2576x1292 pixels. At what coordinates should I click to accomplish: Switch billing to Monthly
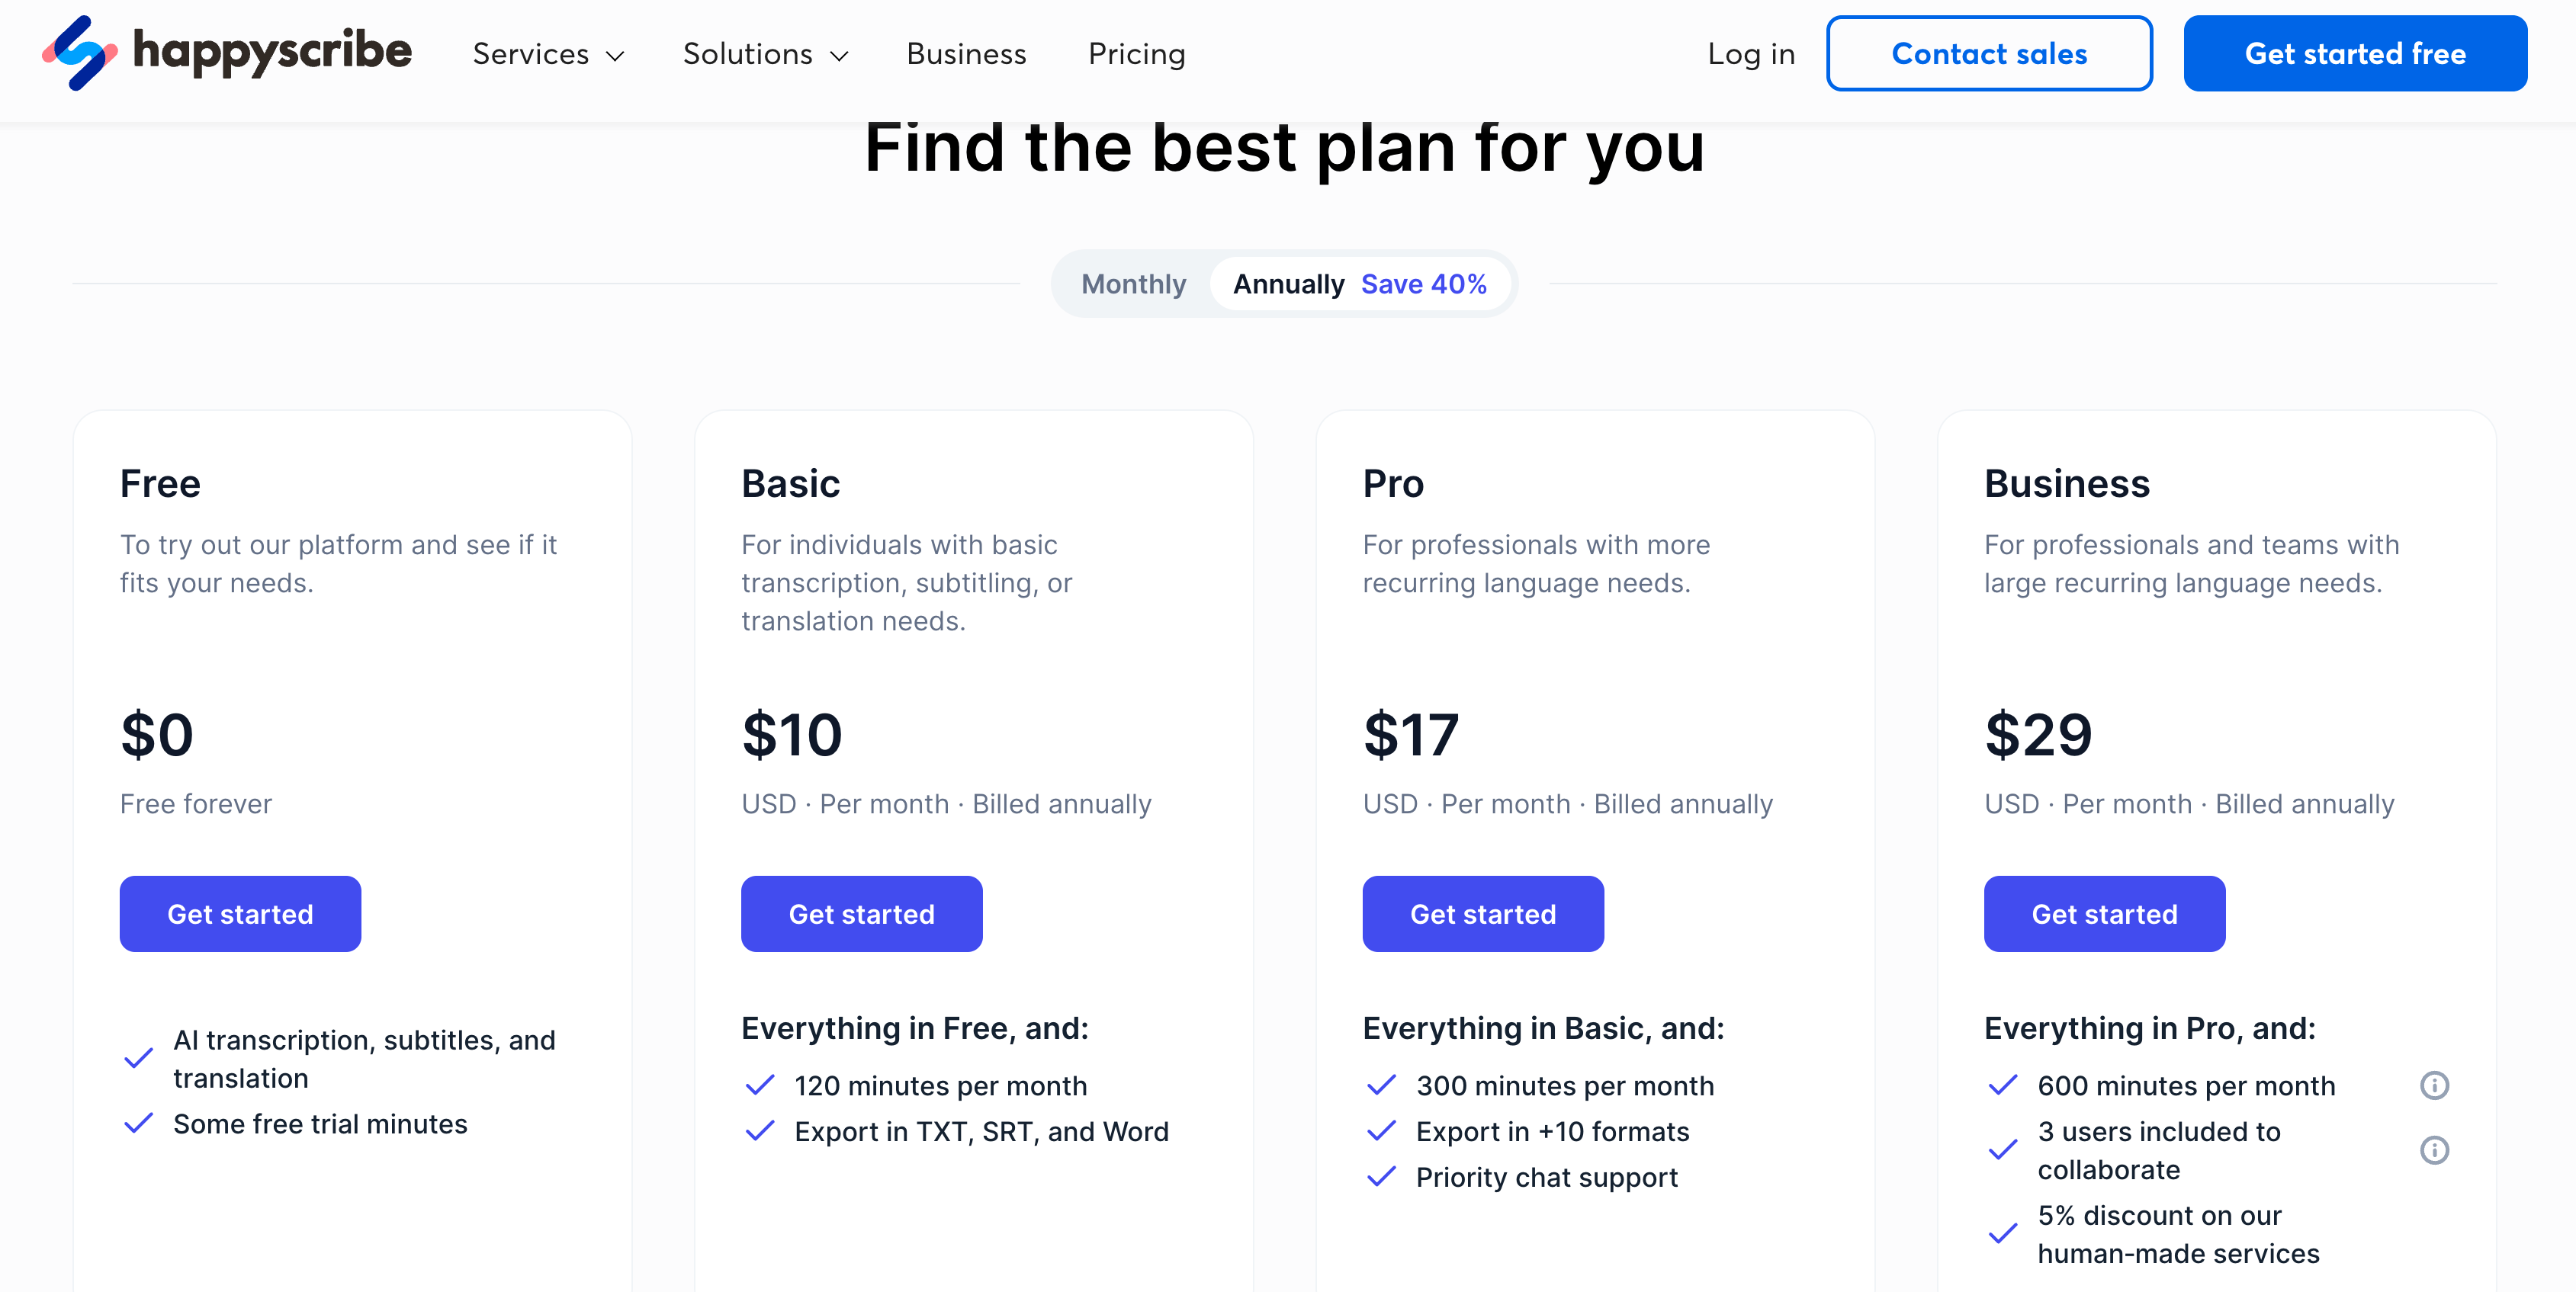point(1133,284)
